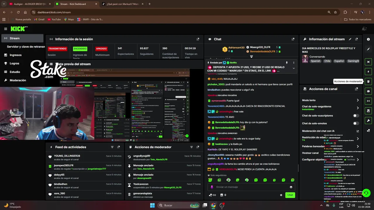Select the first green emote in chat row

tap(210, 180)
